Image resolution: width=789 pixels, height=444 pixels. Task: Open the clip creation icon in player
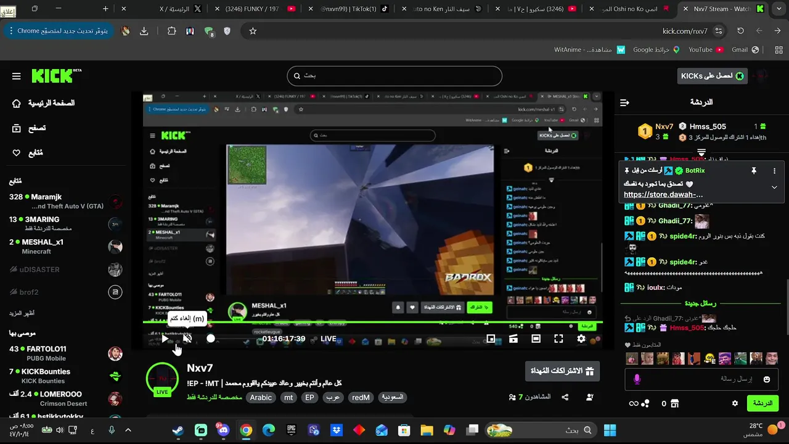tap(513, 339)
